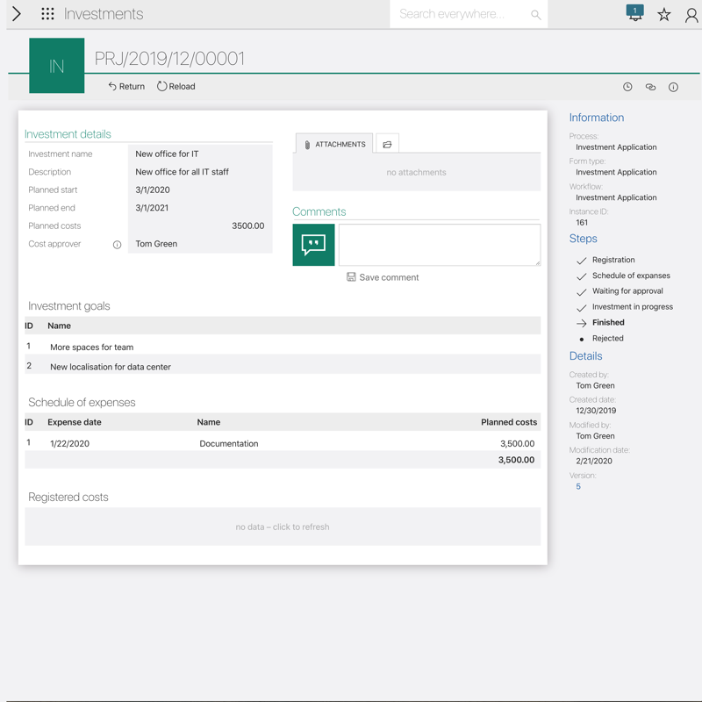The width and height of the screenshot is (702, 702).
Task: Click into the comment text box
Action: click(x=439, y=245)
